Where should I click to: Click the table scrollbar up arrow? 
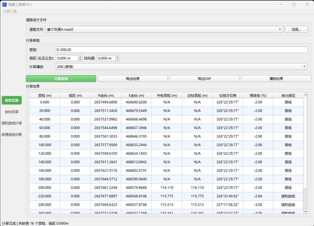pyautogui.click(x=305, y=95)
